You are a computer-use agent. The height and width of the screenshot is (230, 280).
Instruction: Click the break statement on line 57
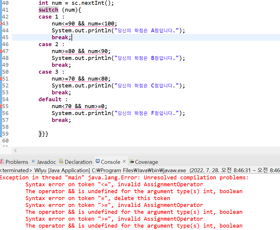point(61,120)
